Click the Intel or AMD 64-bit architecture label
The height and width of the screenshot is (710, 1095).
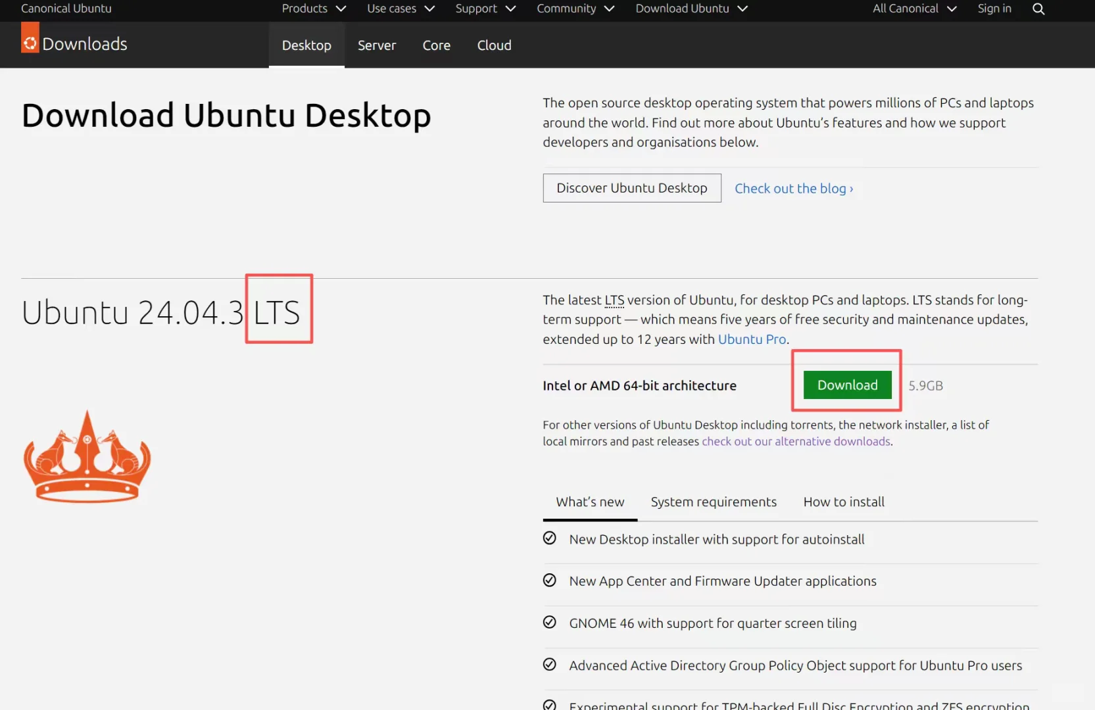639,386
